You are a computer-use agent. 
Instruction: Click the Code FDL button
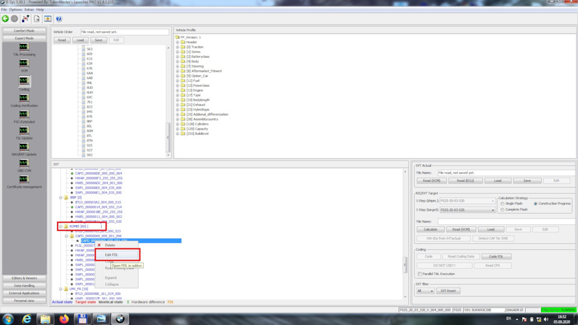496,256
